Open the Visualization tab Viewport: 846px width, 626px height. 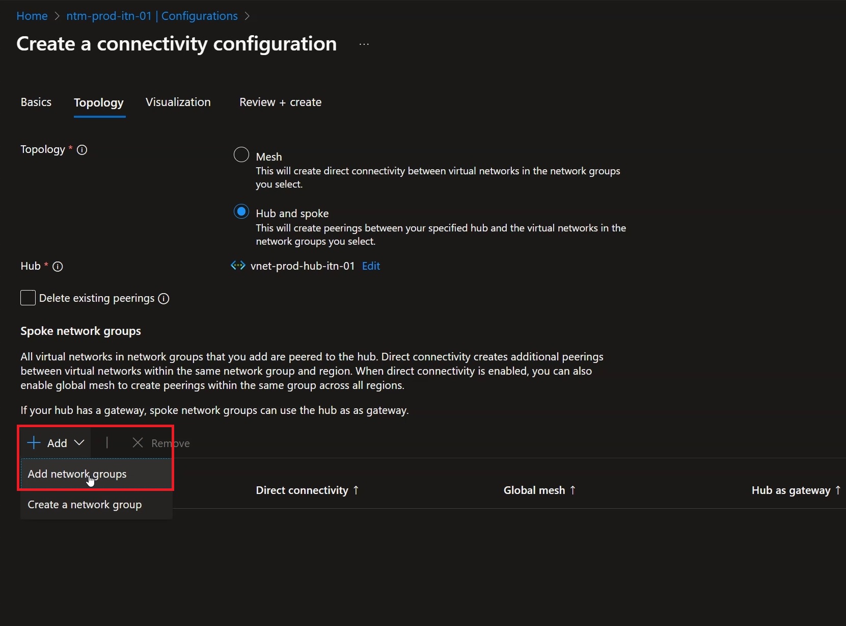click(x=178, y=102)
